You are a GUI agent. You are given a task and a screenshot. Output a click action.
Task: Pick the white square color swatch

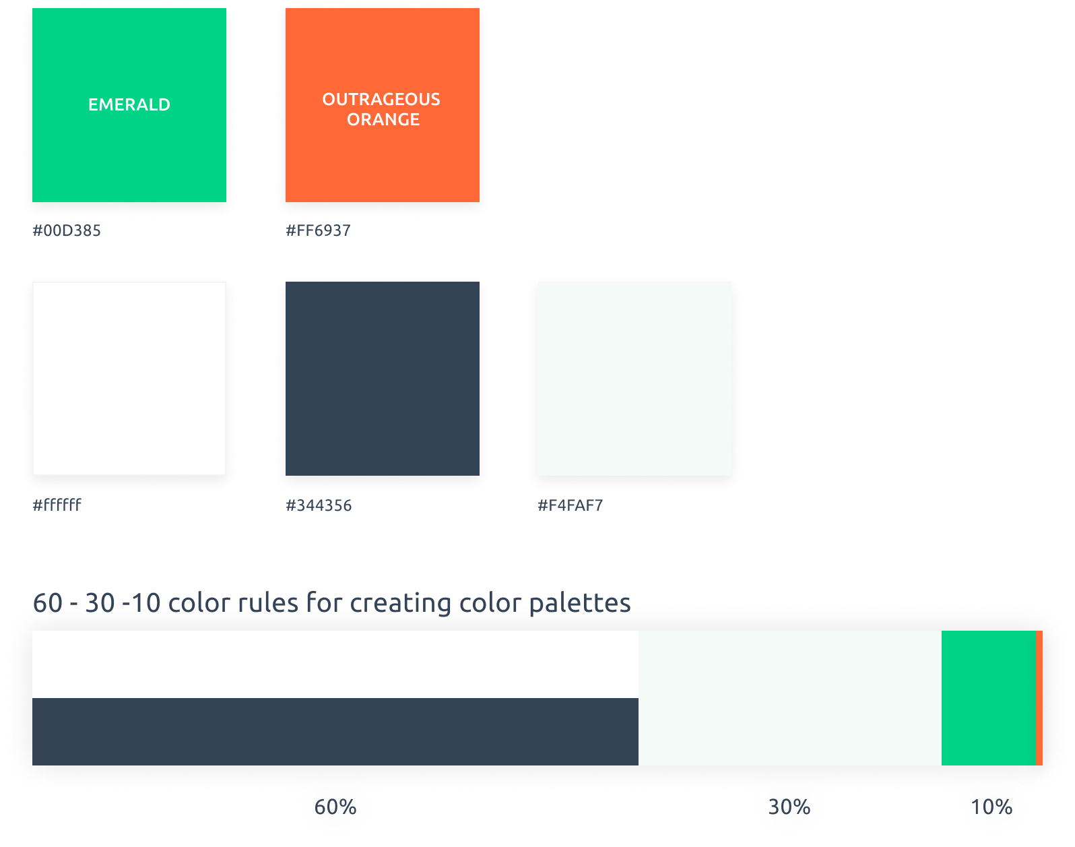coord(129,379)
